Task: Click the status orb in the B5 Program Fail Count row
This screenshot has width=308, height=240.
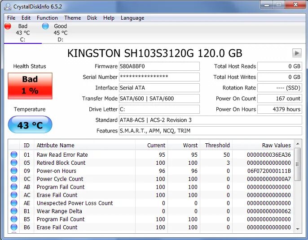Action: (14, 219)
